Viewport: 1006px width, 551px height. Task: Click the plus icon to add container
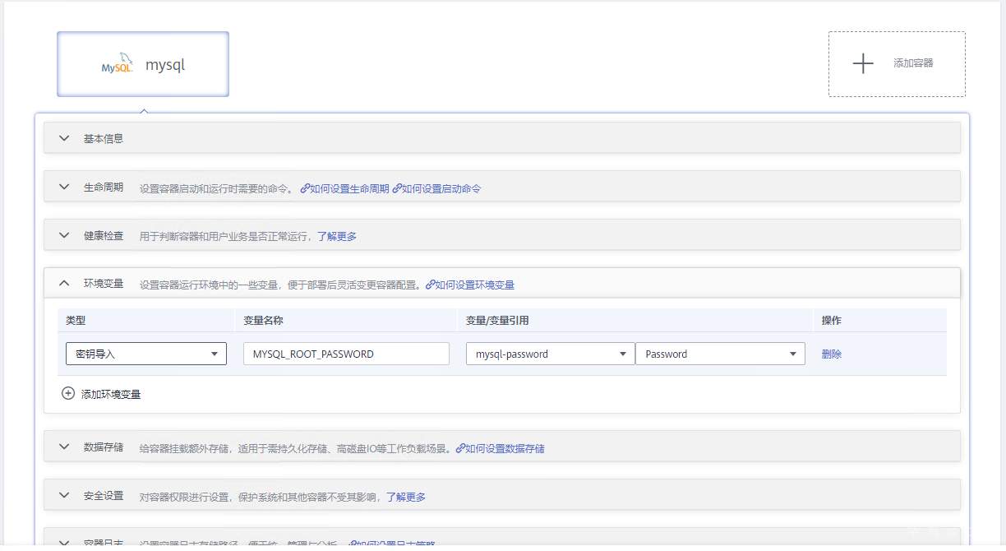(x=862, y=63)
